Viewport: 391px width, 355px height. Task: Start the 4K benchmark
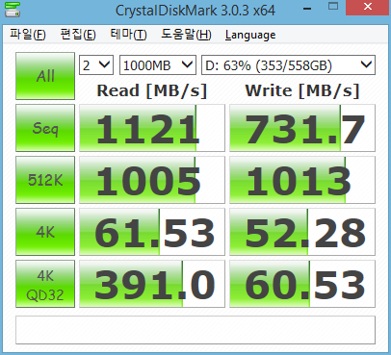pos(45,232)
